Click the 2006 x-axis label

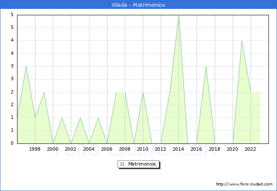point(107,149)
